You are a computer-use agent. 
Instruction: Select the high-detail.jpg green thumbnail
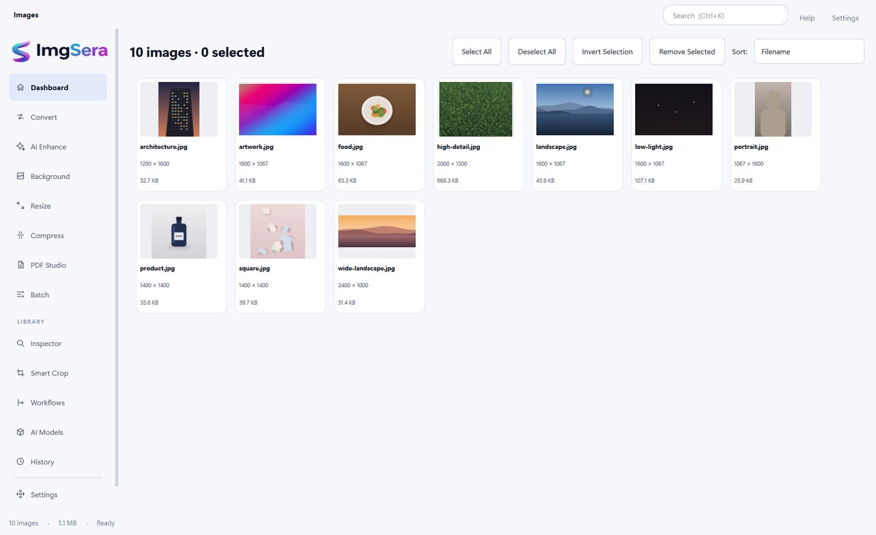pyautogui.click(x=476, y=109)
